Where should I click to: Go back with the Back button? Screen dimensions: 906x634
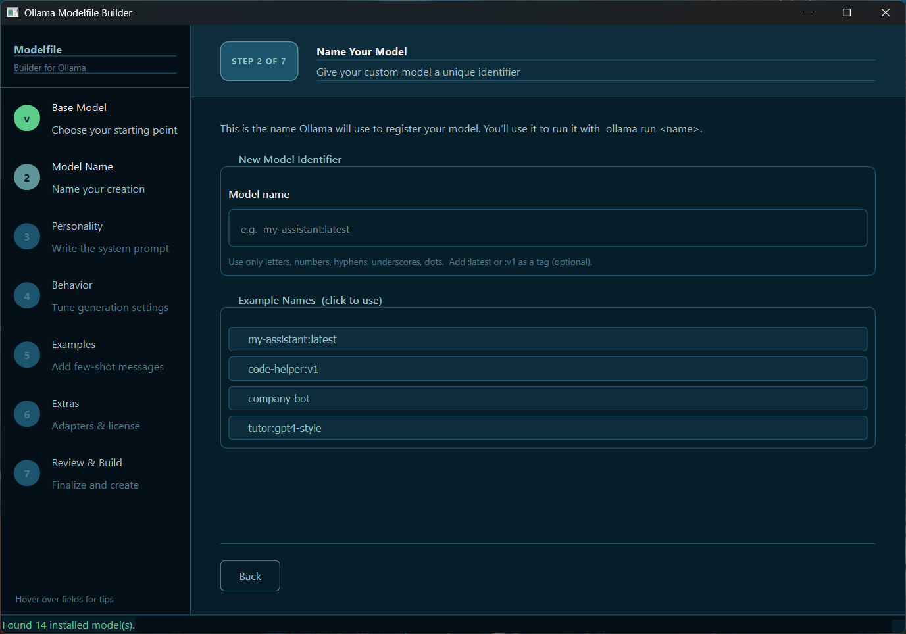pyautogui.click(x=250, y=576)
